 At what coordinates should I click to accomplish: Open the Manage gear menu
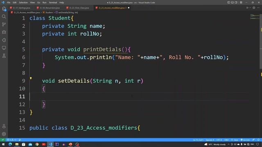(4, 134)
